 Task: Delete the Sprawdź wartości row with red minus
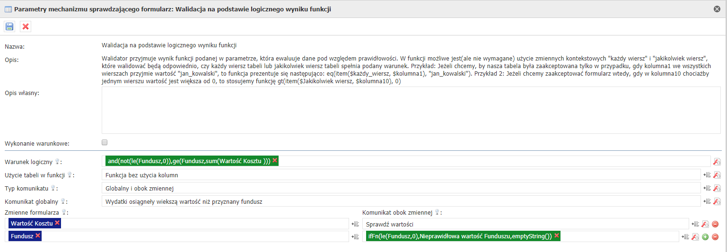tap(715, 224)
